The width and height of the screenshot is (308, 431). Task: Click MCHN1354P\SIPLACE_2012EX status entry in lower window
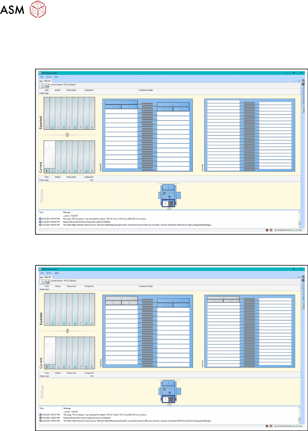288,426
